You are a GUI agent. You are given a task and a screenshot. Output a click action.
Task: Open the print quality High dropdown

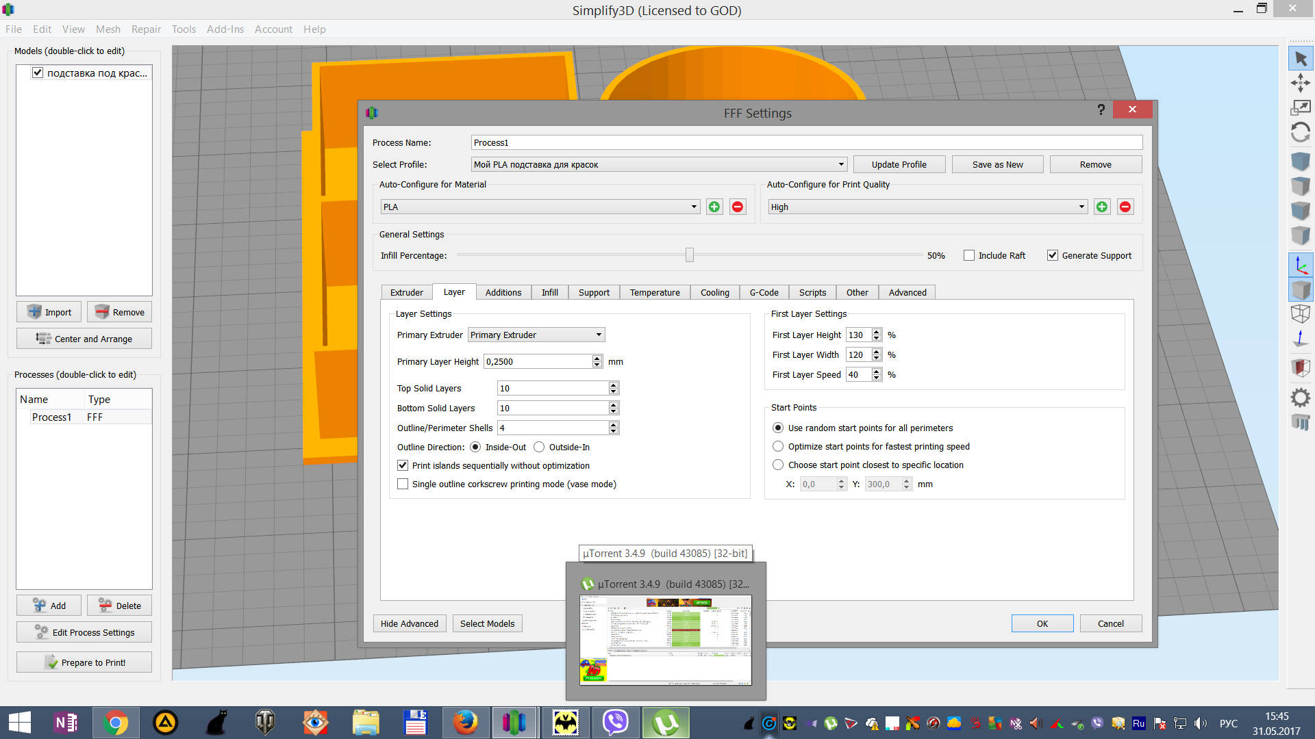tap(927, 207)
